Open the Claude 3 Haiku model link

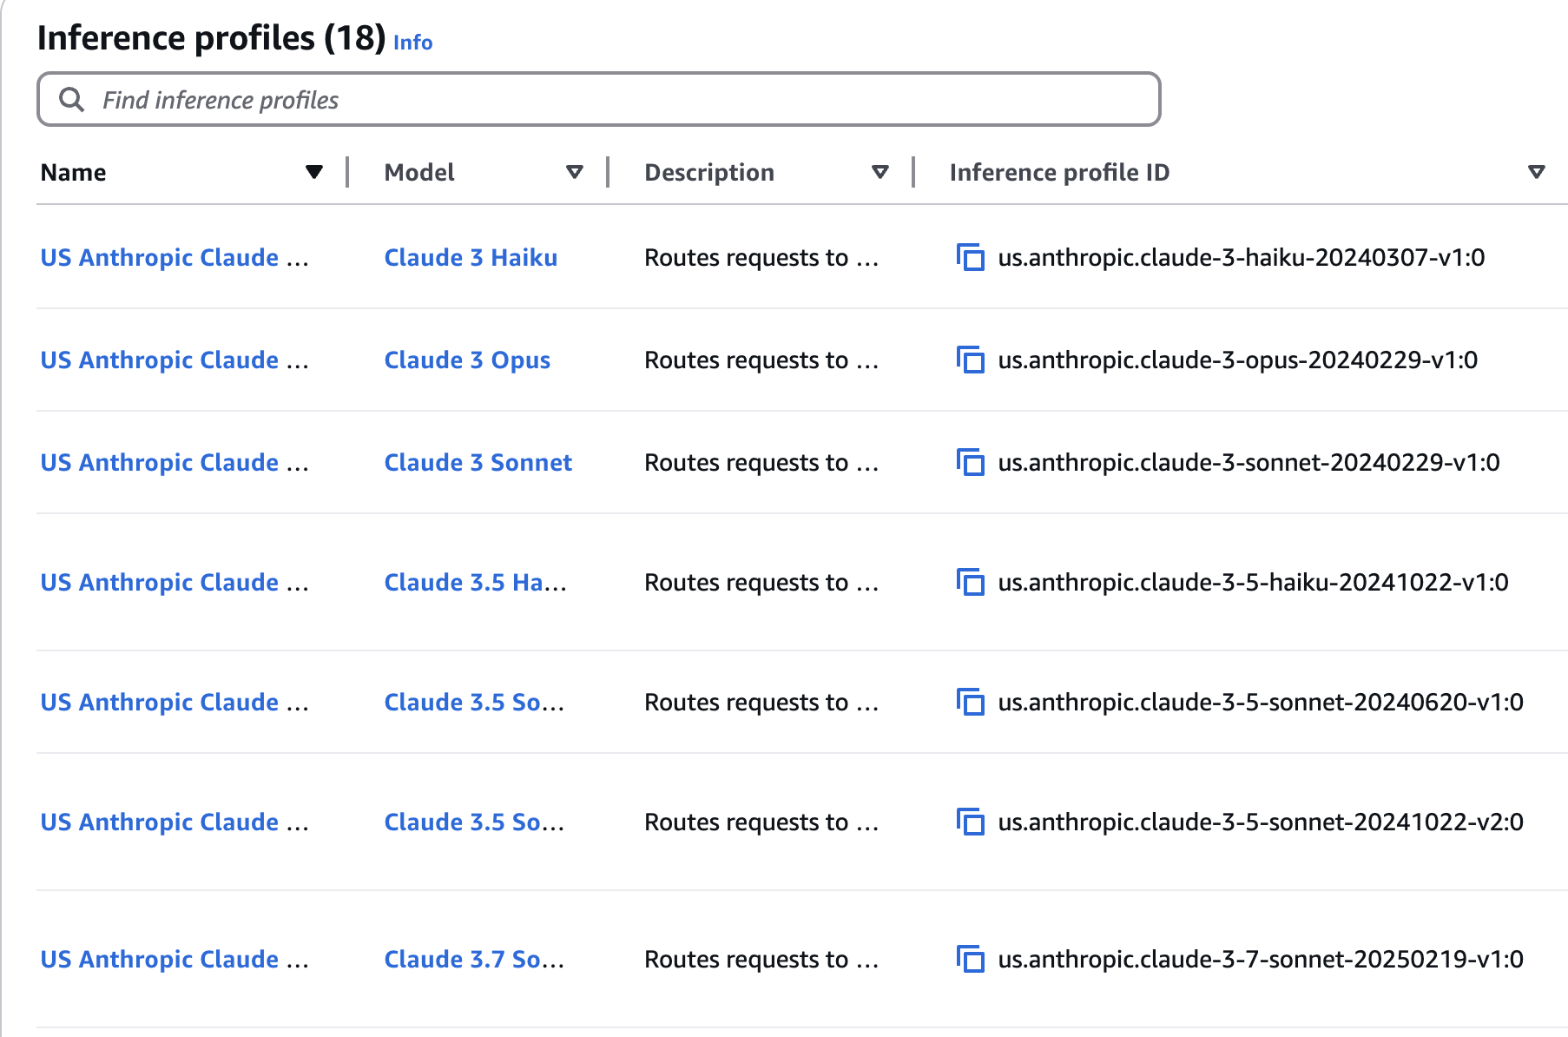[471, 257]
